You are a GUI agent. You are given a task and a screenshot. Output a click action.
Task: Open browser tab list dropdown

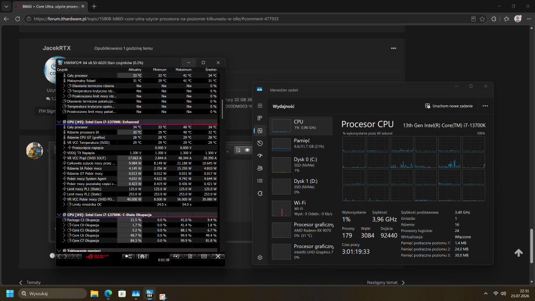6,6
